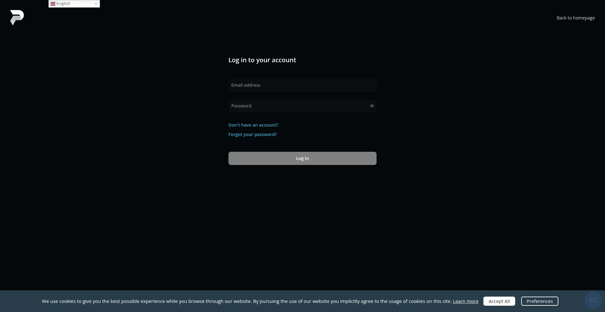Image resolution: width=605 pixels, height=312 pixels.
Task: Focus the Email address input field
Action: click(302, 85)
